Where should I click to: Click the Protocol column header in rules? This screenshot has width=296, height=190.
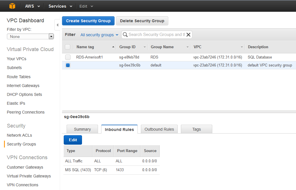tap(103, 151)
